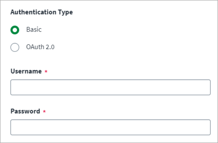Choose the green-filled Basic option circle

tap(15, 30)
